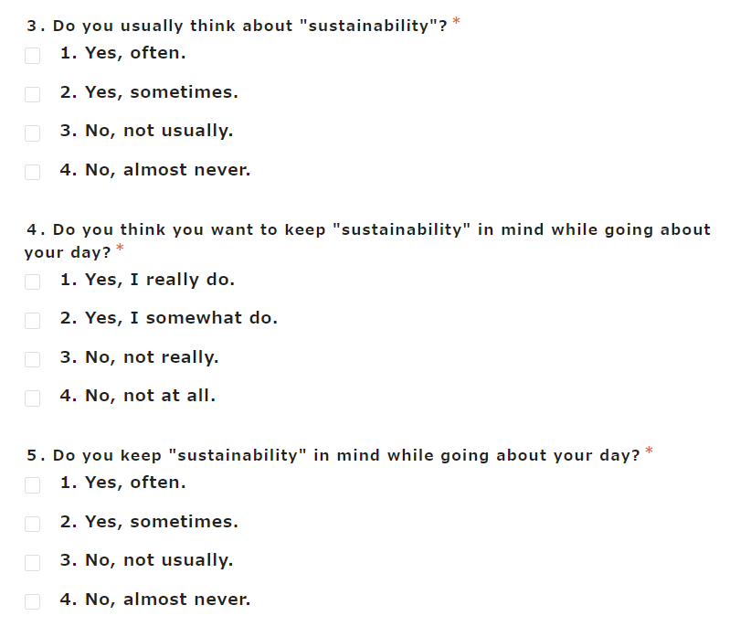The width and height of the screenshot is (730, 637).
Task: Check "No, almost never" in question 3
Action: click(32, 172)
